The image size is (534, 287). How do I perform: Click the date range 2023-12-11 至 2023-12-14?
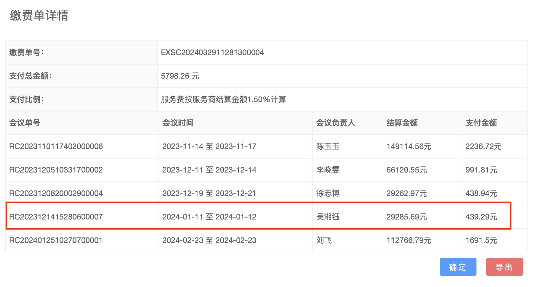point(209,170)
